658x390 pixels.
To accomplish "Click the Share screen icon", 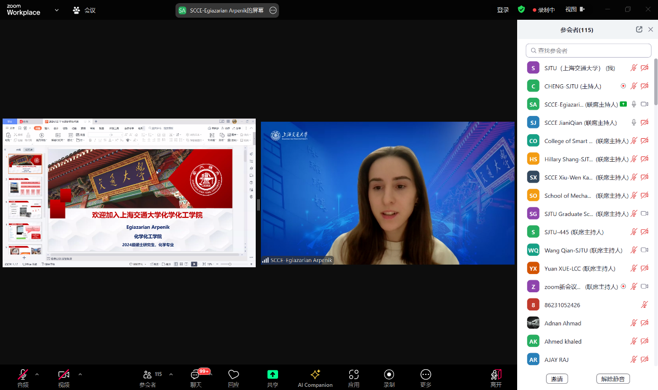I will [272, 375].
